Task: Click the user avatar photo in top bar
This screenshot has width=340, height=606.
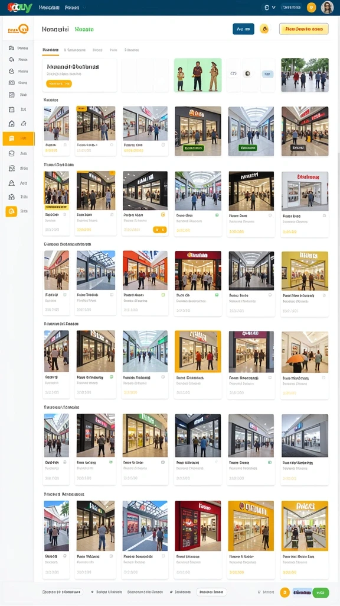Action: pyautogui.click(x=327, y=7)
